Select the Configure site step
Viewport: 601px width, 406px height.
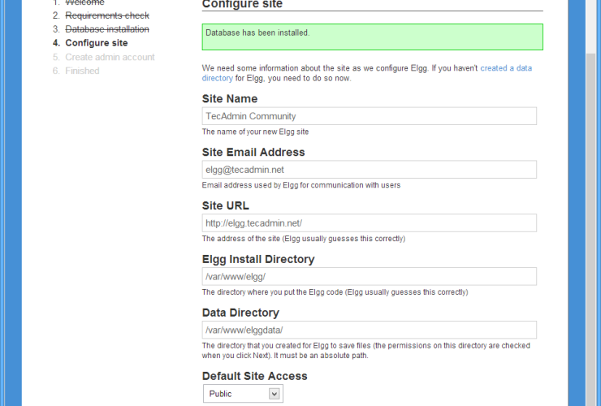96,43
